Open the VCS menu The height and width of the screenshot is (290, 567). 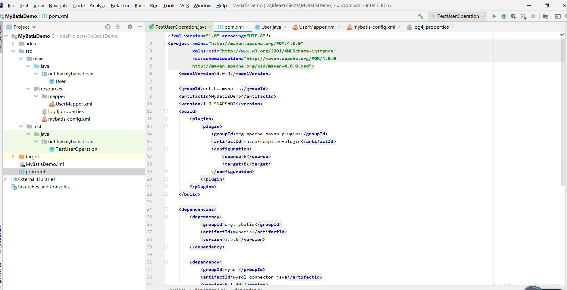184,5
